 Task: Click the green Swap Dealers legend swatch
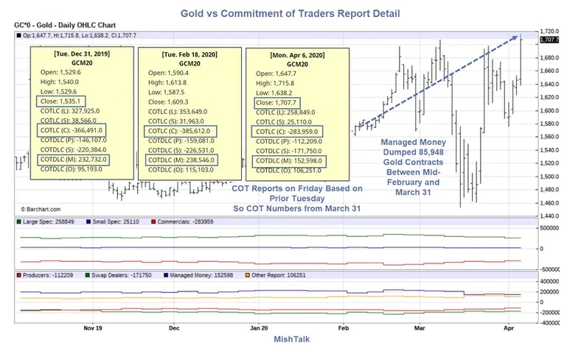click(x=88, y=275)
